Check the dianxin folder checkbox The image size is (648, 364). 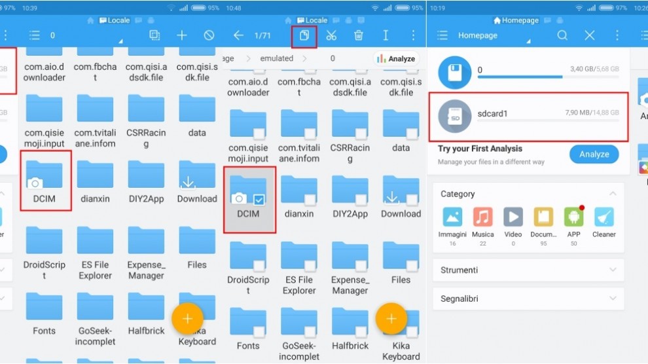pos(310,200)
